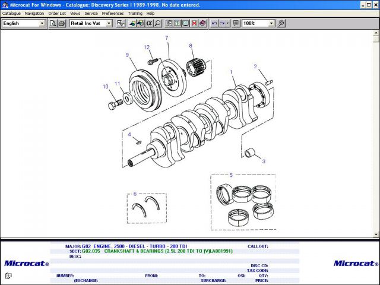Open the Preferences menu
The width and height of the screenshot is (380, 285).
(113, 14)
